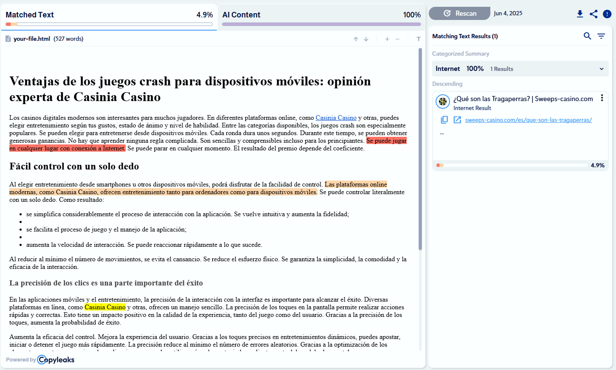
Task: Click the 'se facilita el proceso de juego' bullet
Action: coord(106,229)
